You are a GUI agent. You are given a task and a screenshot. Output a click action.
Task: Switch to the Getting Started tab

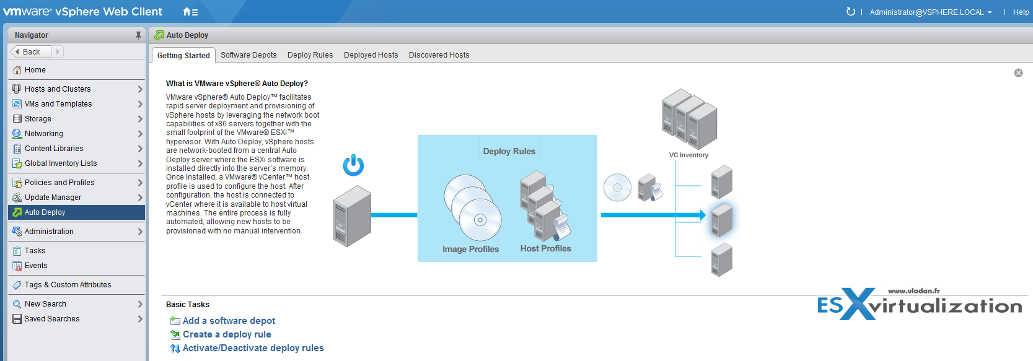point(183,55)
